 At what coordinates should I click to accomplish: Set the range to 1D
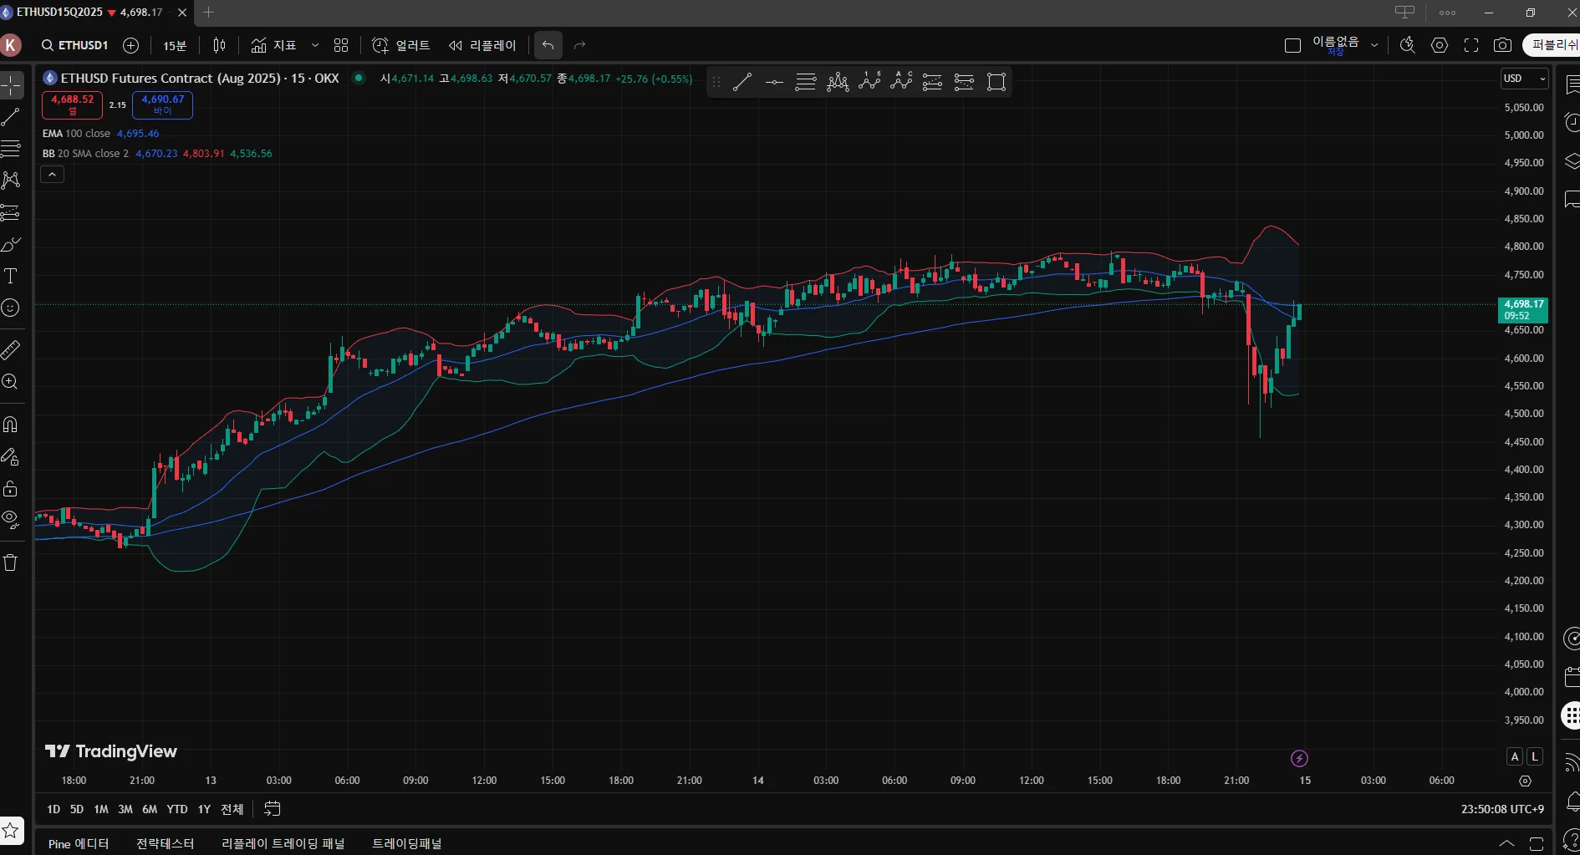click(x=54, y=809)
